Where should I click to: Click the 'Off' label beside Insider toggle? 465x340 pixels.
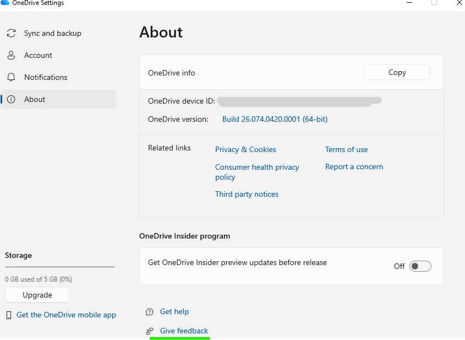click(399, 266)
